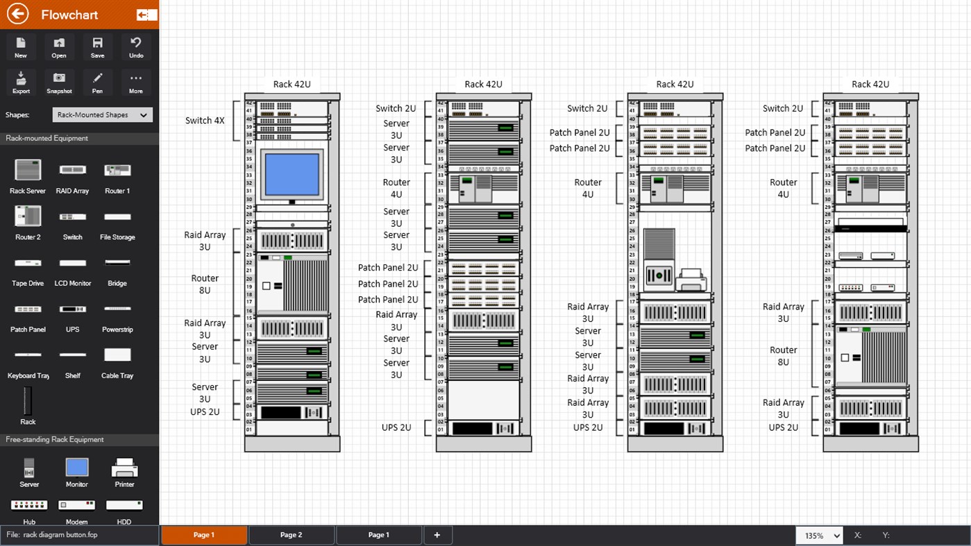Open the More options menu

pos(135,82)
